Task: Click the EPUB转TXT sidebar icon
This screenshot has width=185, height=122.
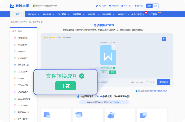Action: pos(15,58)
